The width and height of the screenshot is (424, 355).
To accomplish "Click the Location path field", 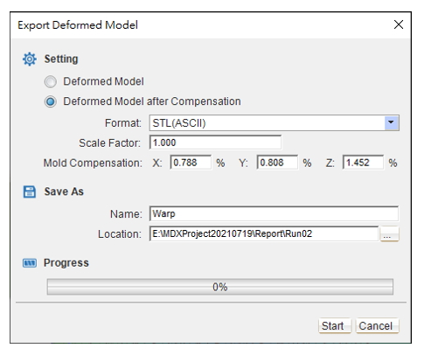I will [x=264, y=233].
